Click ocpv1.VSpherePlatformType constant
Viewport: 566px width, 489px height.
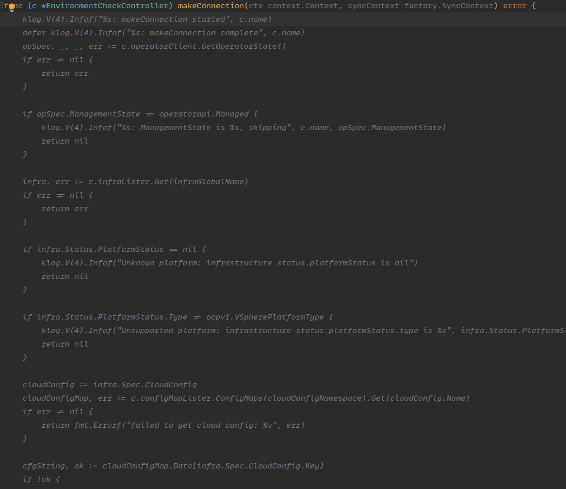click(265, 317)
